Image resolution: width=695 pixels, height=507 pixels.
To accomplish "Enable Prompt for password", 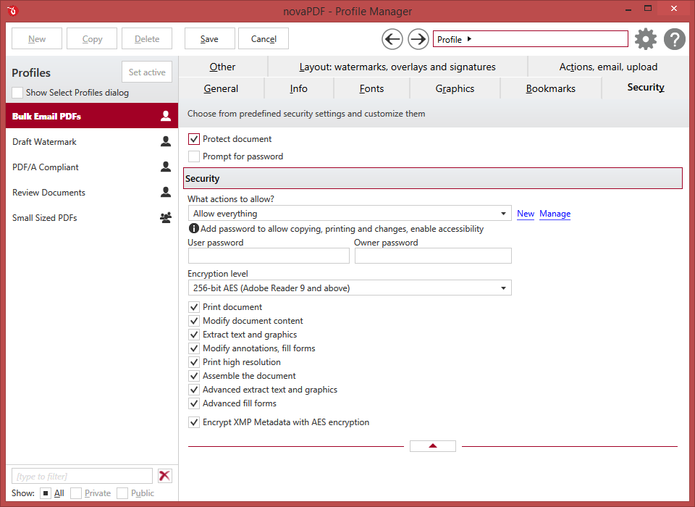I will click(194, 156).
